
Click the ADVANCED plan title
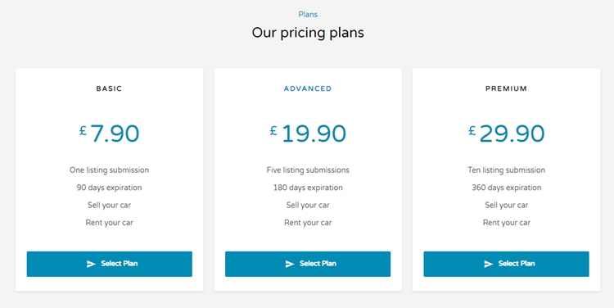308,88
